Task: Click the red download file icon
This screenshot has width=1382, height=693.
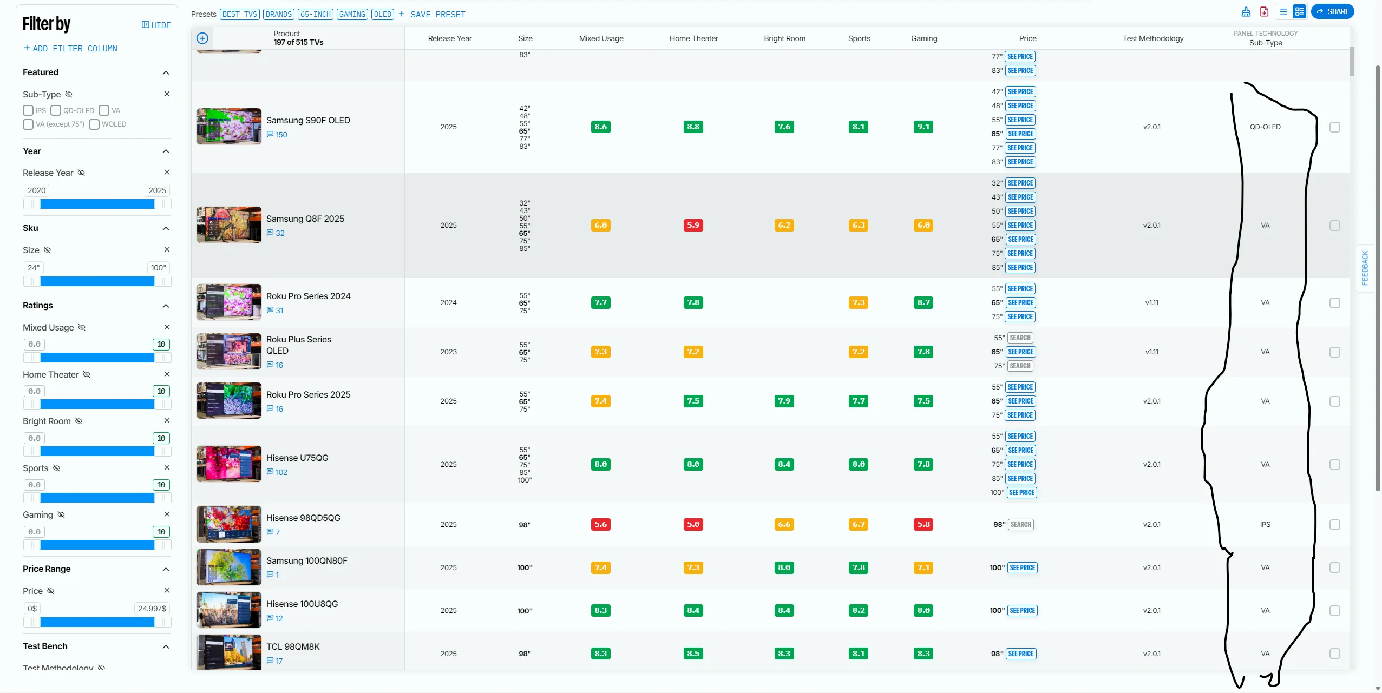Action: [1264, 12]
